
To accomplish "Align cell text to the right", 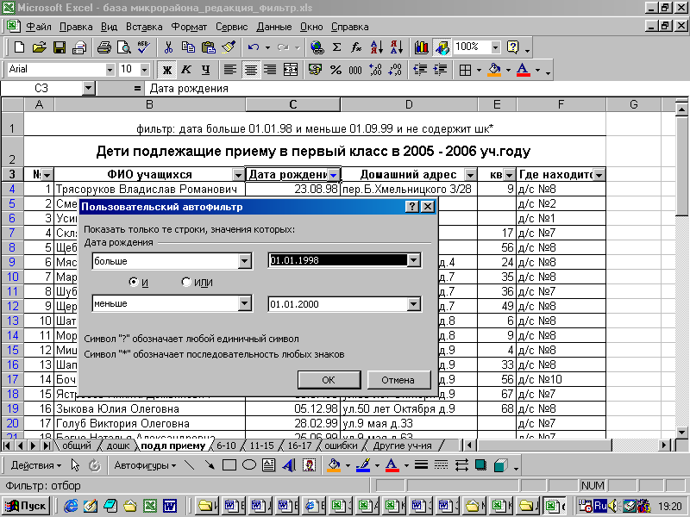I will [270, 70].
